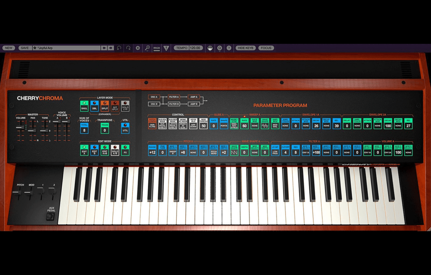
Task: Click the redo arrow icon
Action: tap(128, 48)
